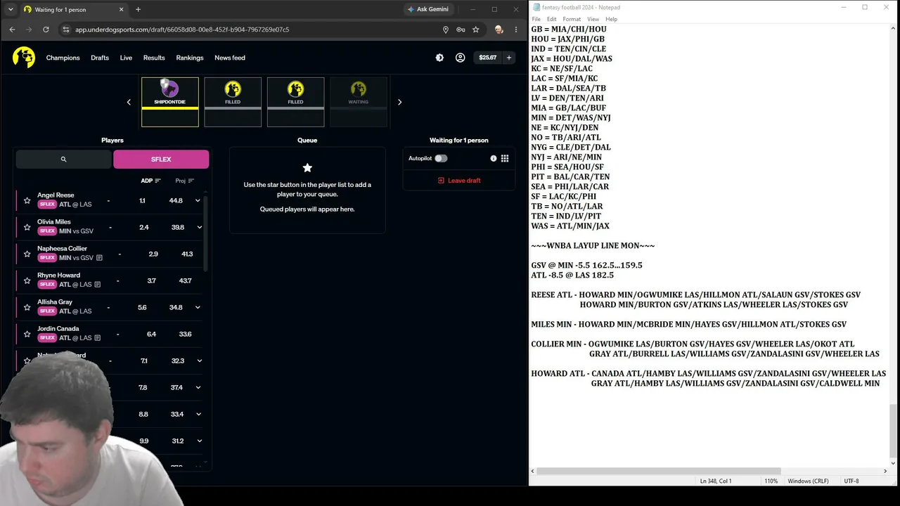
Task: Bookmark this page with the star icon
Action: (x=476, y=30)
